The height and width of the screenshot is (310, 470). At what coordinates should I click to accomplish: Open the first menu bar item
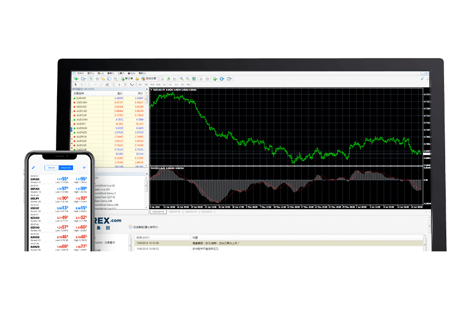pos(81,73)
